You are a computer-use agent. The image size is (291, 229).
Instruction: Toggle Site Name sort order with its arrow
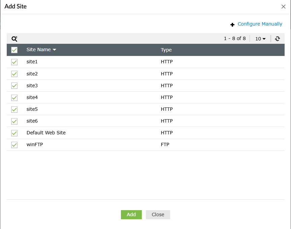[x=54, y=50]
